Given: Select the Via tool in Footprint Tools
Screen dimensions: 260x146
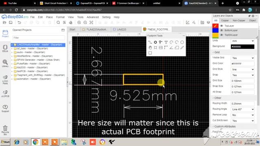Looking at the screenshot, I should pos(161,42).
